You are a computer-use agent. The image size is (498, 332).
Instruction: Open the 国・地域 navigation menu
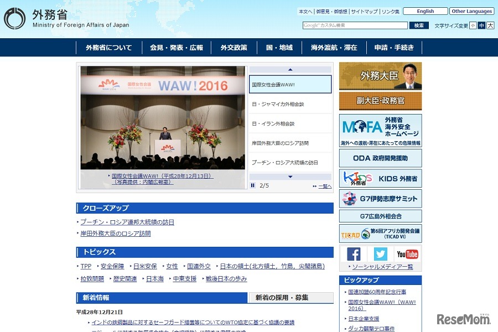click(x=279, y=48)
